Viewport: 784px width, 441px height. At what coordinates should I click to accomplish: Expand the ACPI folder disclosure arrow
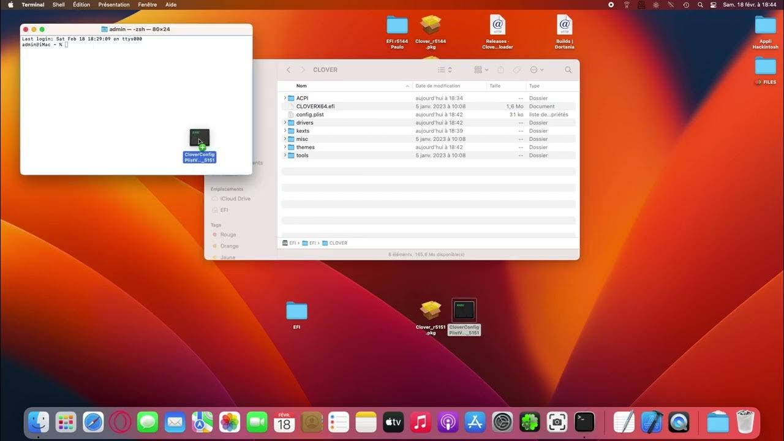pyautogui.click(x=285, y=98)
